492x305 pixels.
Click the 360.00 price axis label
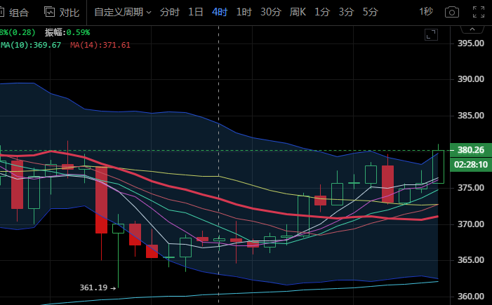(x=471, y=296)
